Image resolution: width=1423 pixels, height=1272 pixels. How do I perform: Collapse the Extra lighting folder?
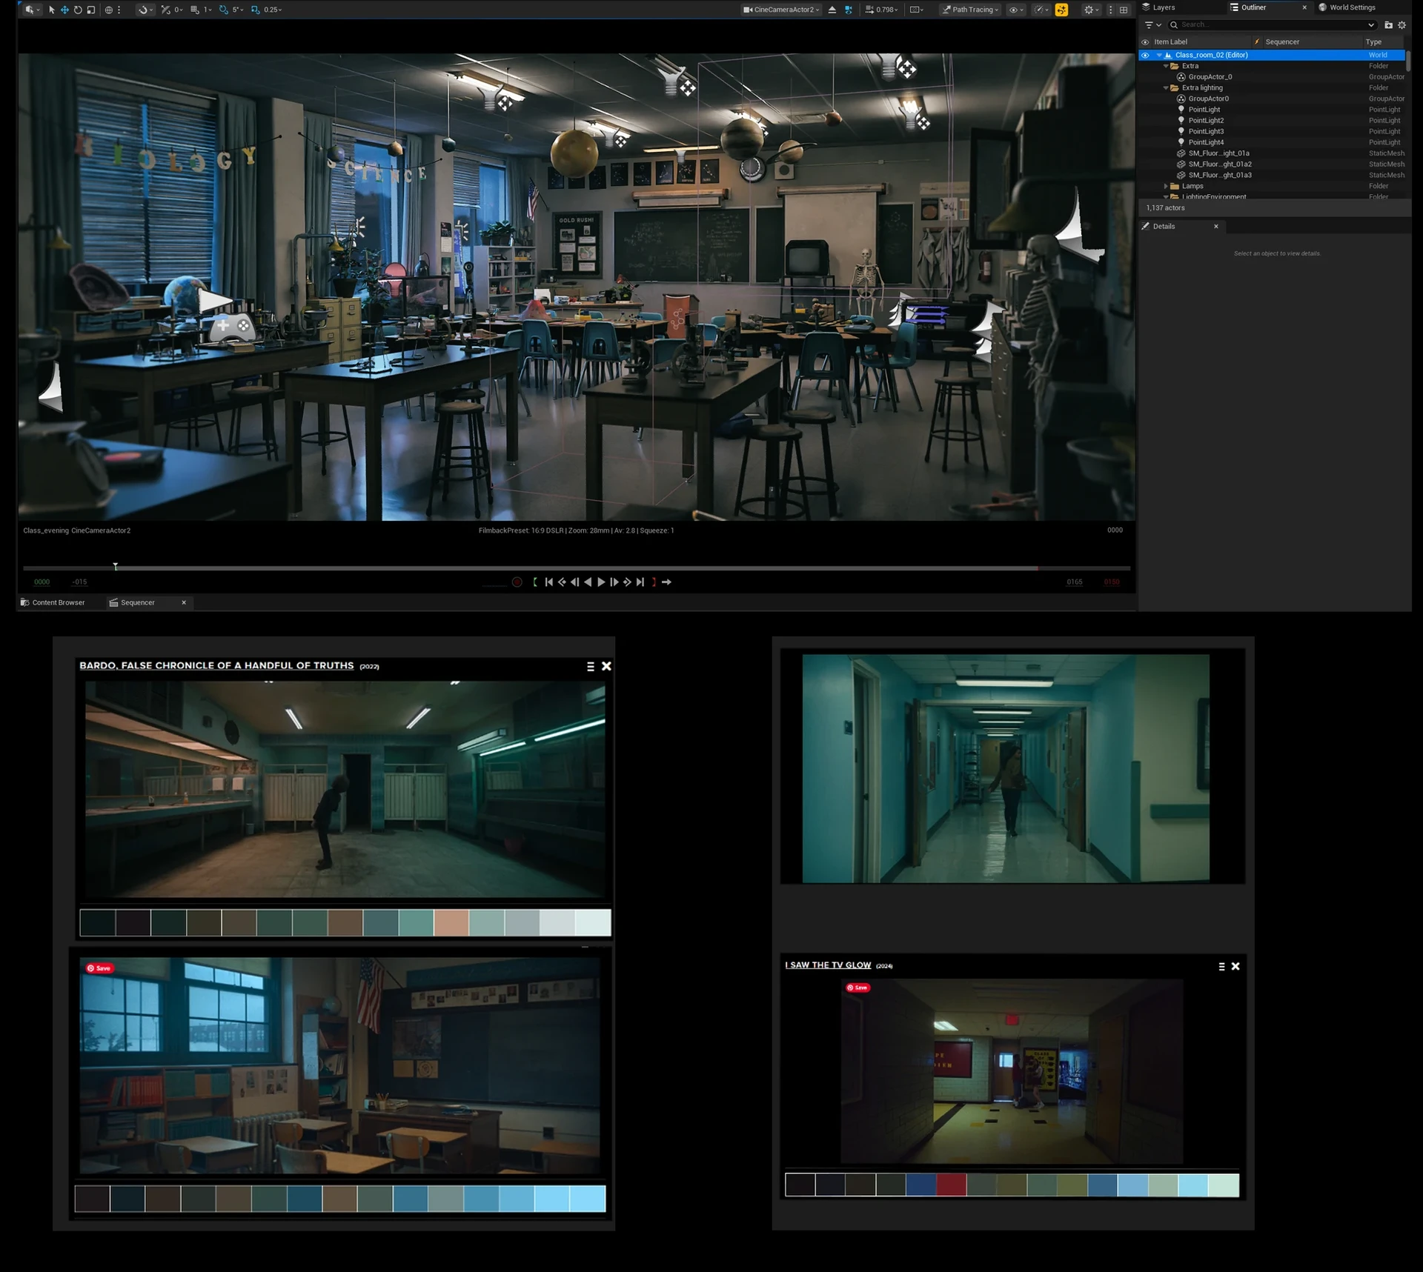tap(1166, 87)
